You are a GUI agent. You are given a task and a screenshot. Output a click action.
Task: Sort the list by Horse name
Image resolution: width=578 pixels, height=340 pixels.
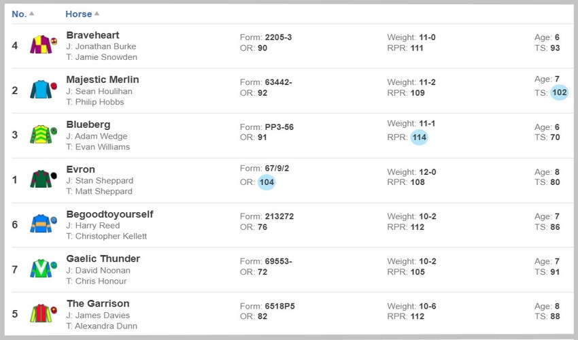[78, 14]
